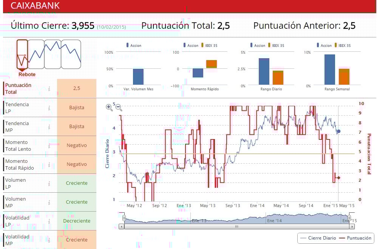Screen dimensions: 377x249
Task: Toggle Puntuación series in chart legend
Action: [355, 238]
